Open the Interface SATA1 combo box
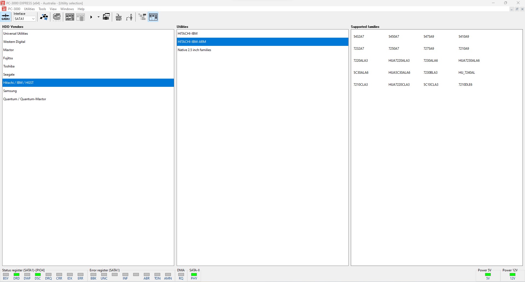The height and width of the screenshot is (282, 525). (25, 19)
